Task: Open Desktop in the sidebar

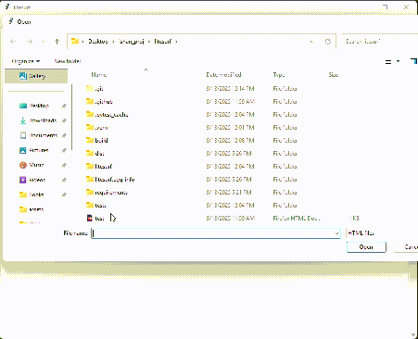Action: pyautogui.click(x=39, y=106)
